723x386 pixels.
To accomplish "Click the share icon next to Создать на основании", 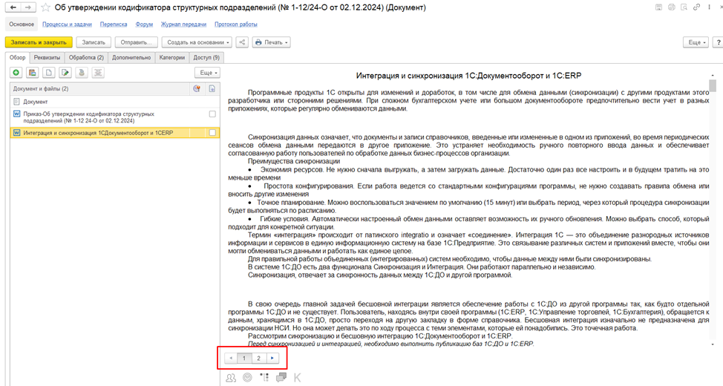I will pos(242,42).
